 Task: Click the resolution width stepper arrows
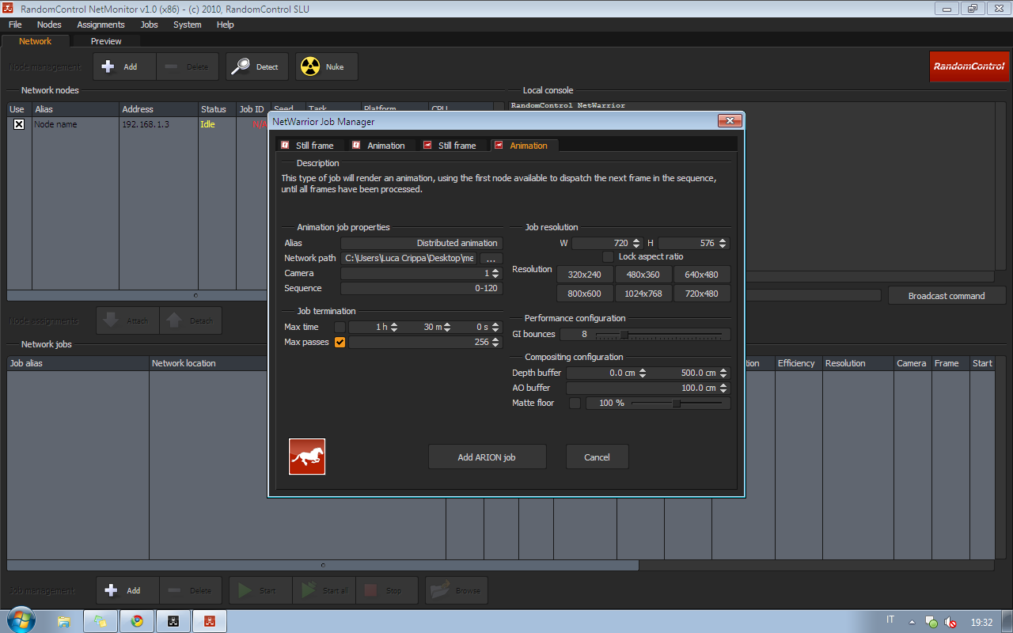[636, 243]
